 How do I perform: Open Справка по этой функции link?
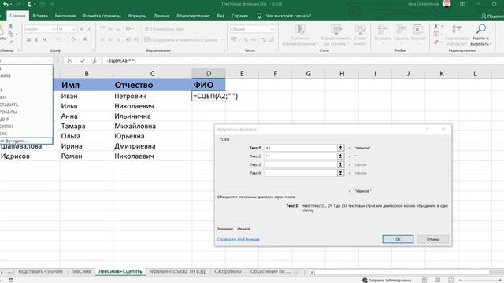(x=238, y=239)
